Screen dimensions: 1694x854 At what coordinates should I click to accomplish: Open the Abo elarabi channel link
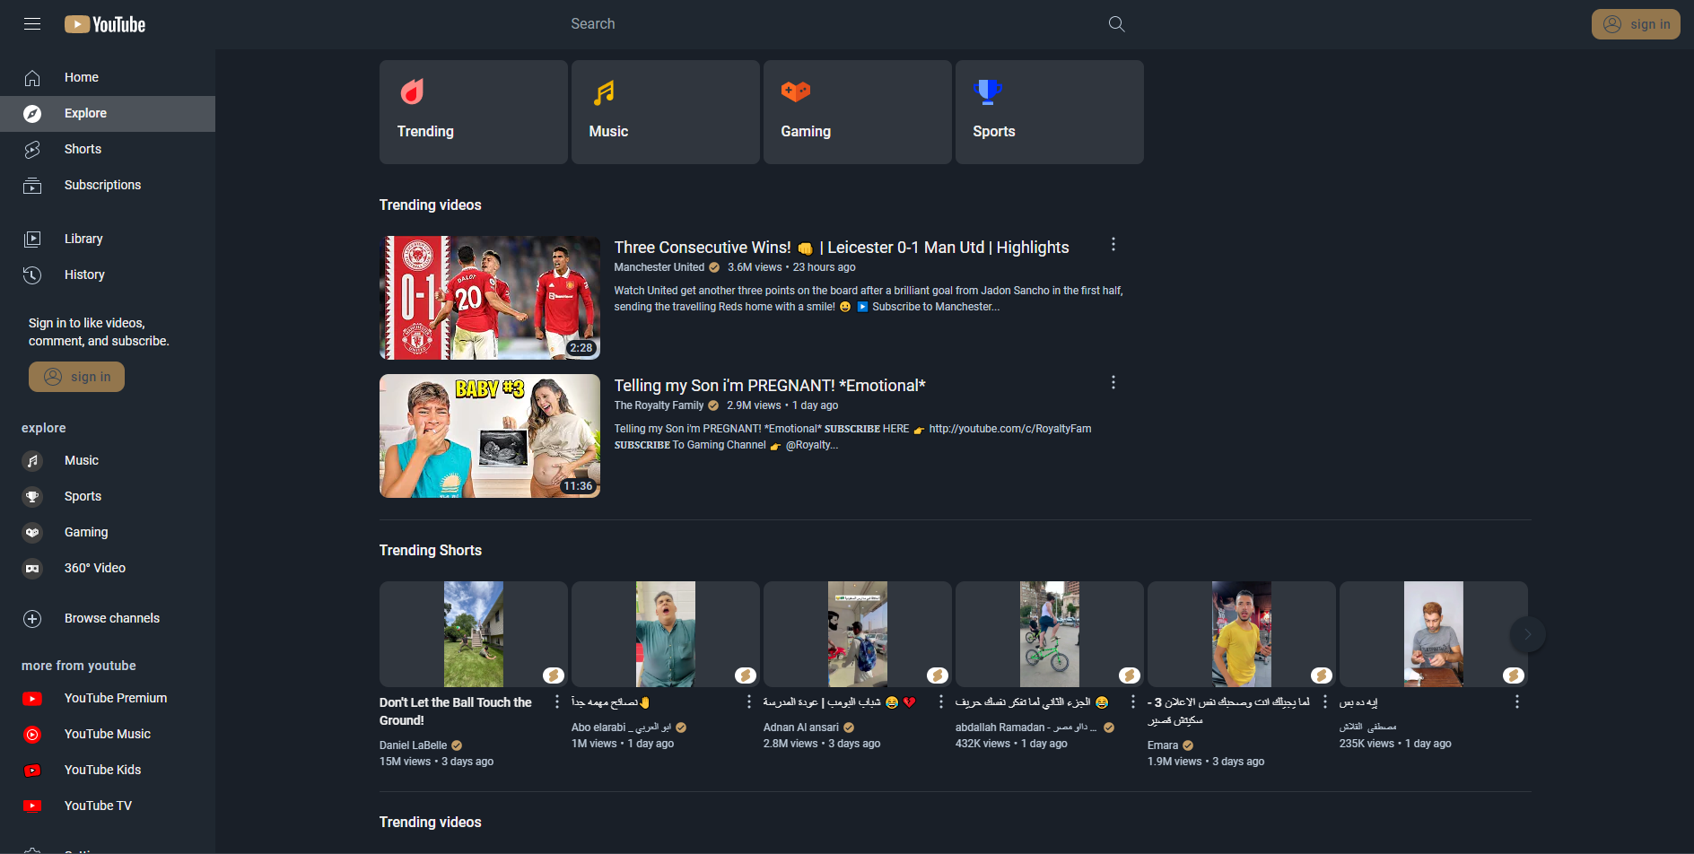pyautogui.click(x=621, y=728)
